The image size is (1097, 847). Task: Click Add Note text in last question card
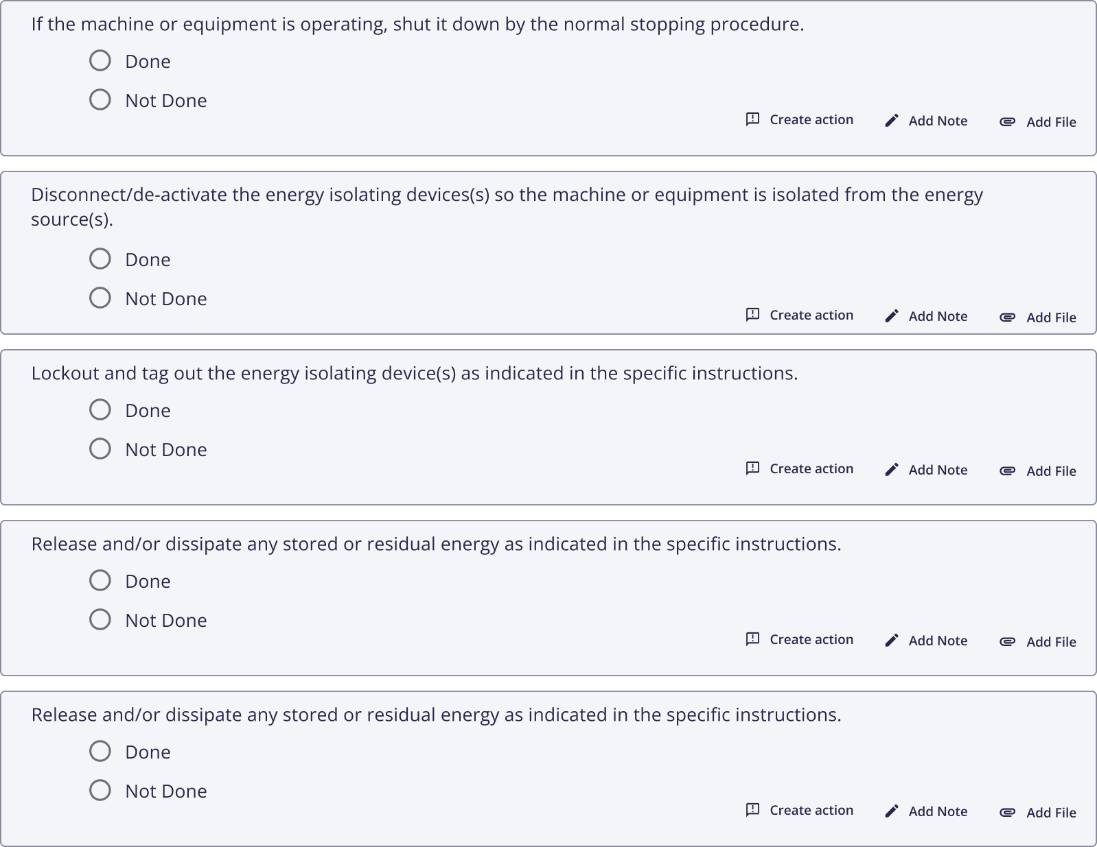tap(938, 811)
